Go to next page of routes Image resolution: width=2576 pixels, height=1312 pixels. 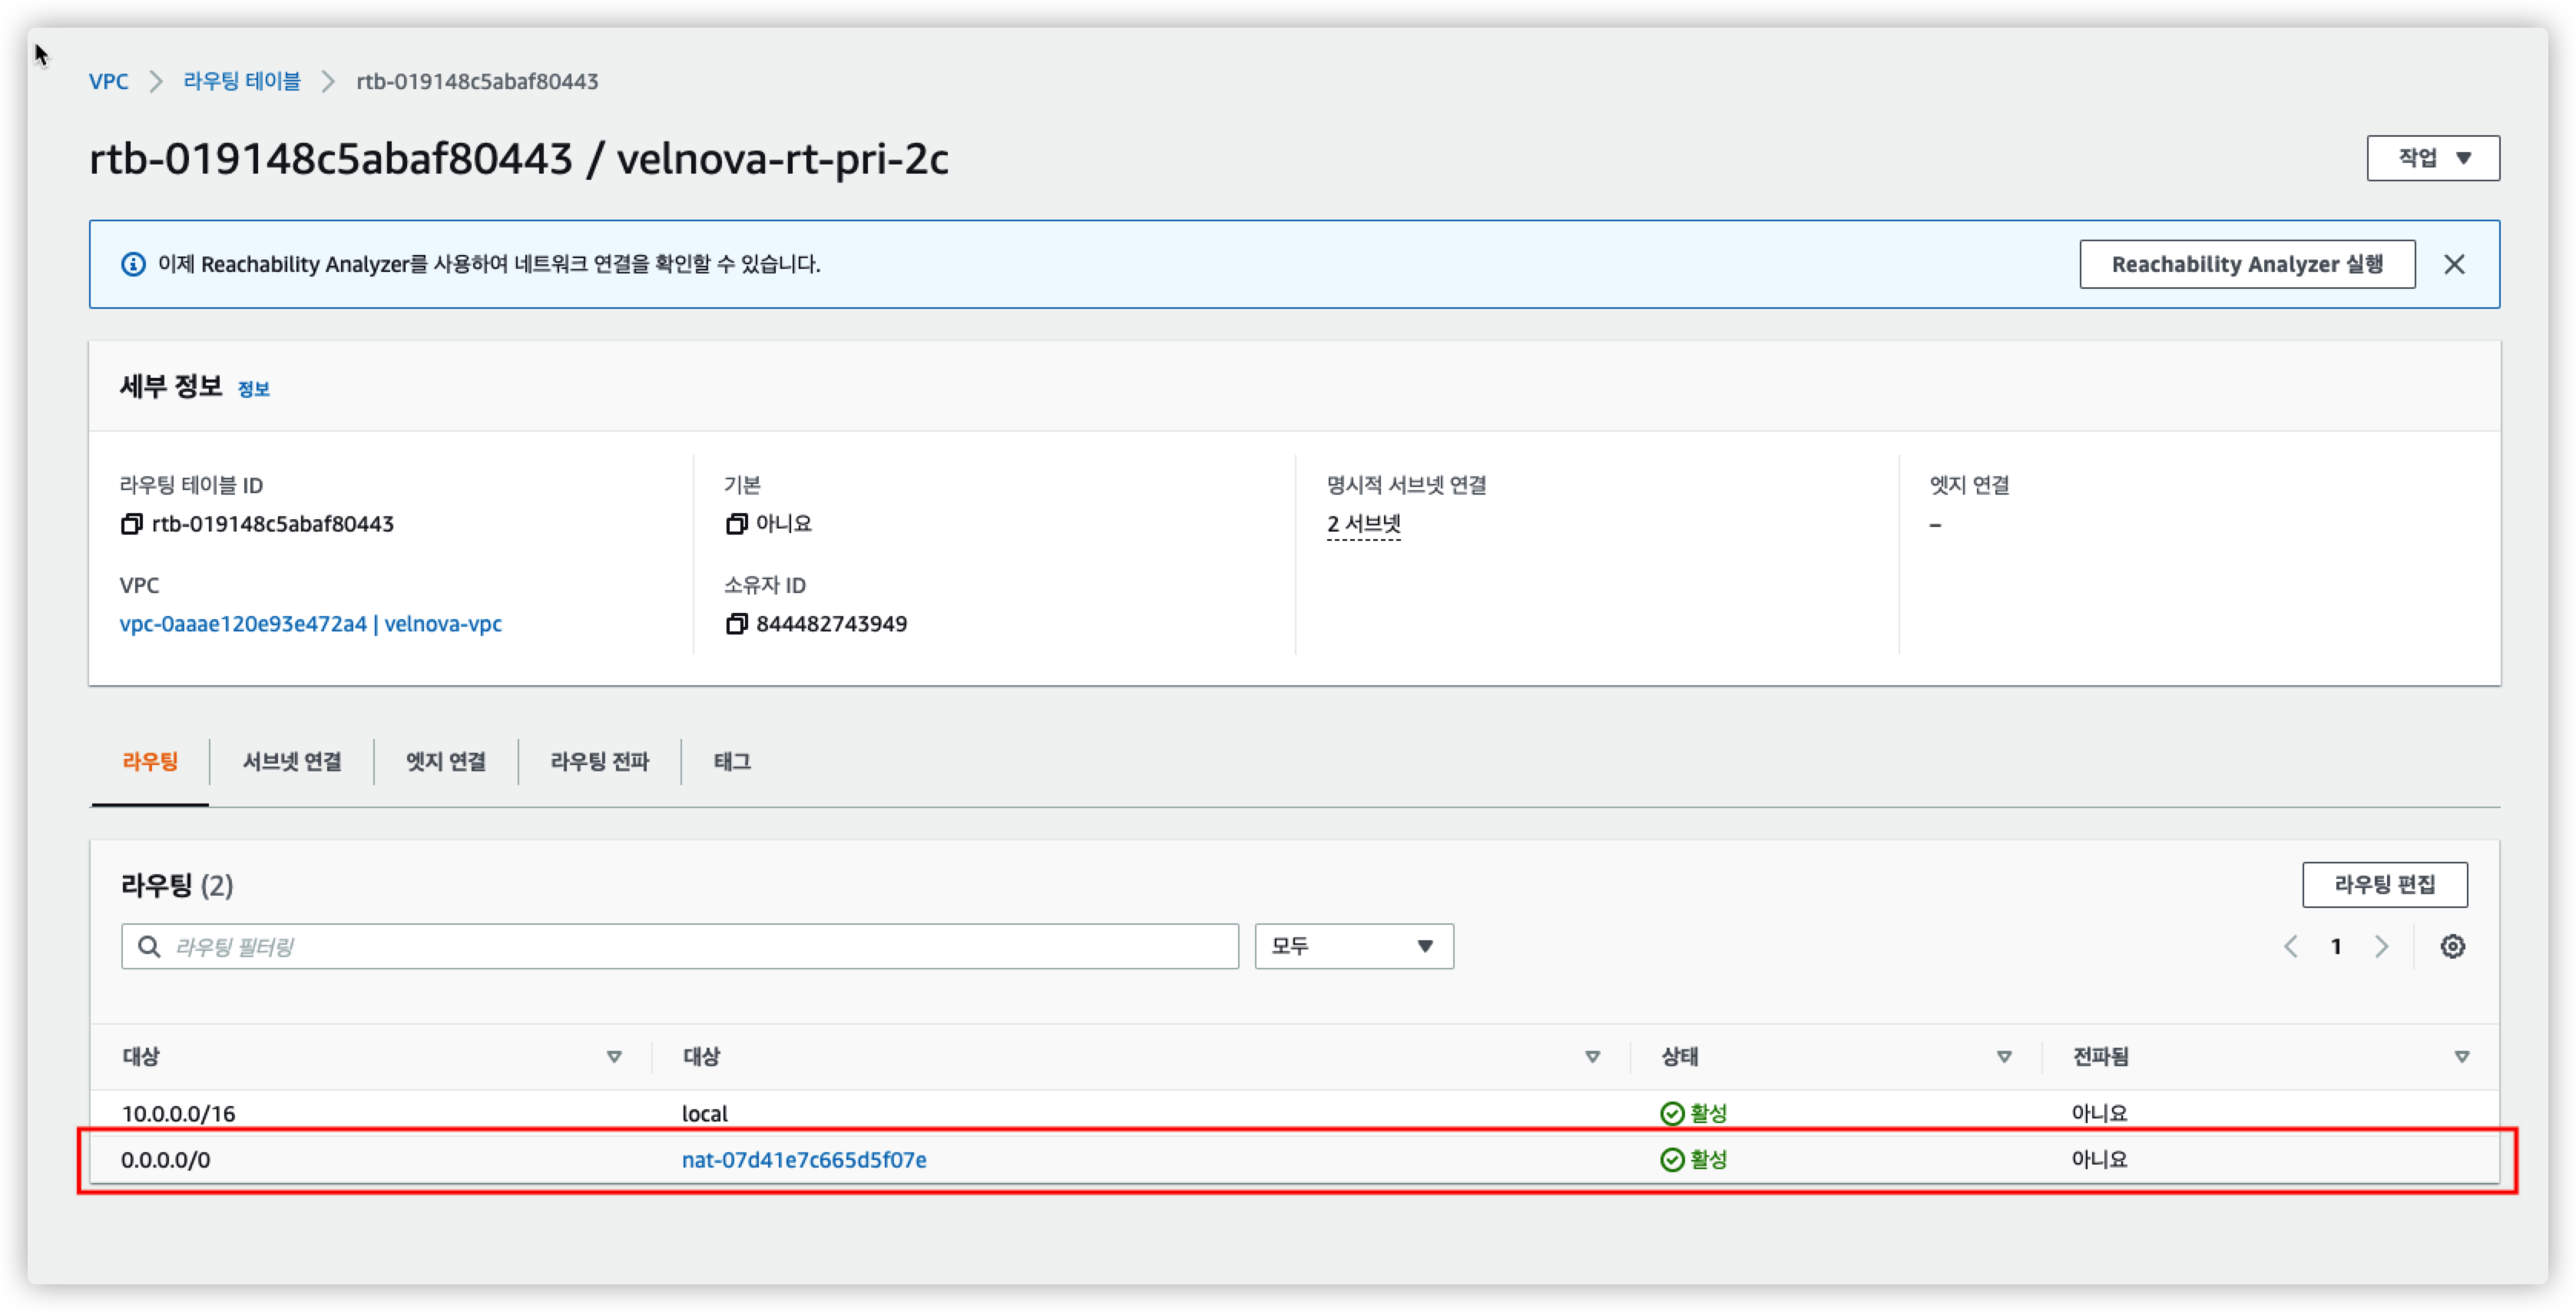click(2381, 946)
